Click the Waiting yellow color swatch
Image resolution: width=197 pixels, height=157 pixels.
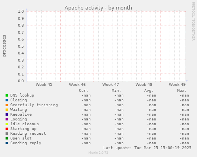point(7,110)
